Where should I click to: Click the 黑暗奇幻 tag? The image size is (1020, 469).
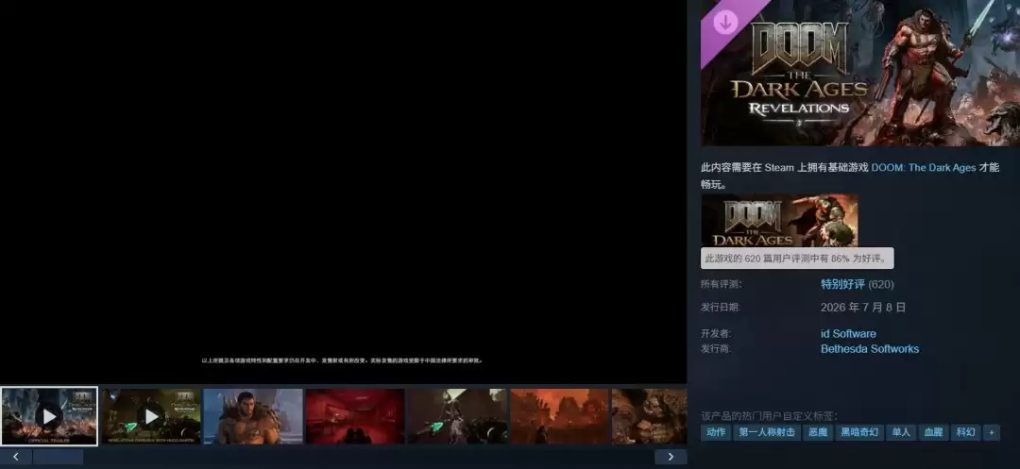(x=859, y=432)
